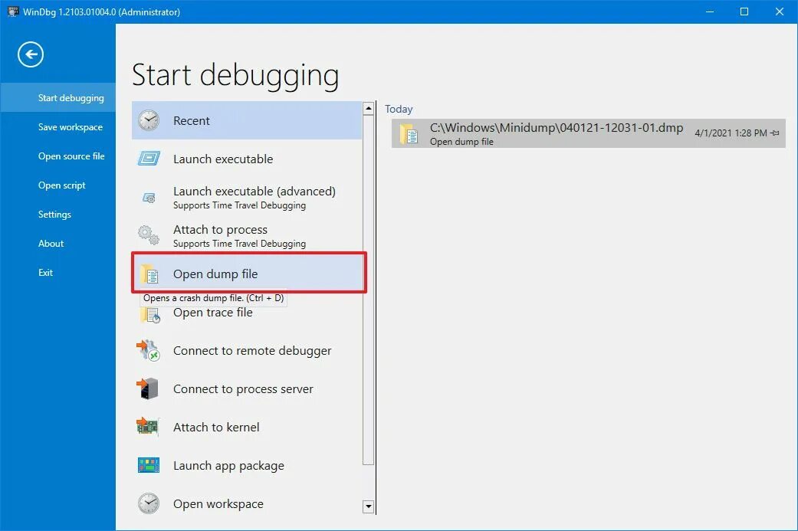Click the Launch executable window icon
Viewport: 798px width, 531px height.
pos(149,159)
